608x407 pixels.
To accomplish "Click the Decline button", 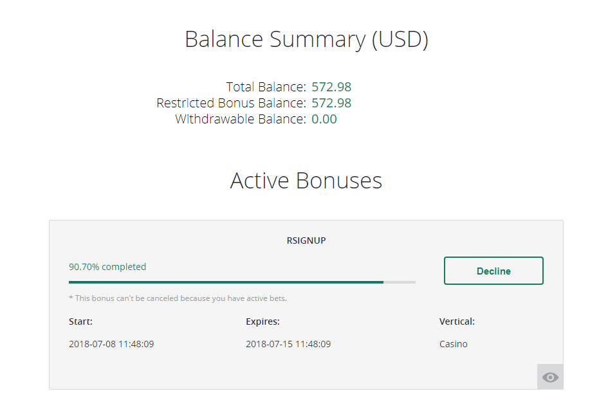I will pyautogui.click(x=493, y=271).
